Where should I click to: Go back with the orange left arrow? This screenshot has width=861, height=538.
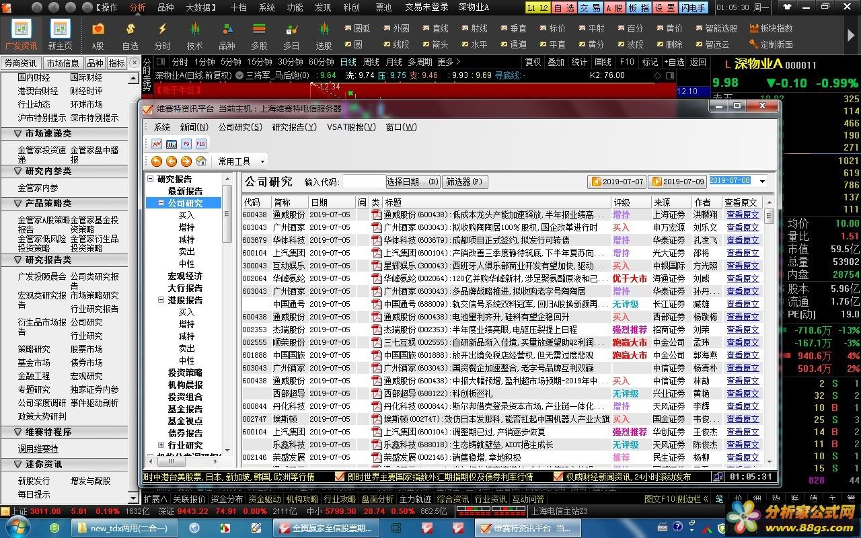click(172, 161)
